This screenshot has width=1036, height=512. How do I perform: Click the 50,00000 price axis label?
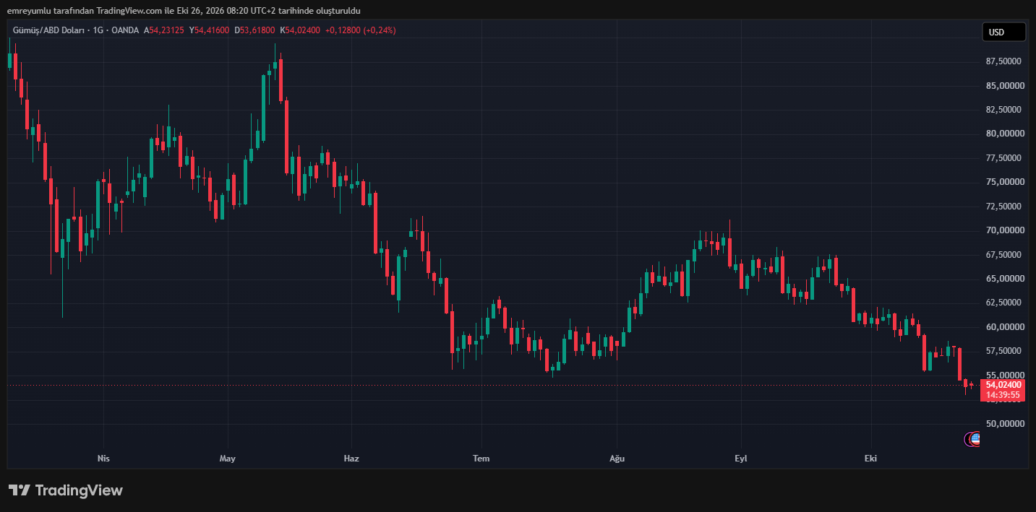coord(1006,424)
